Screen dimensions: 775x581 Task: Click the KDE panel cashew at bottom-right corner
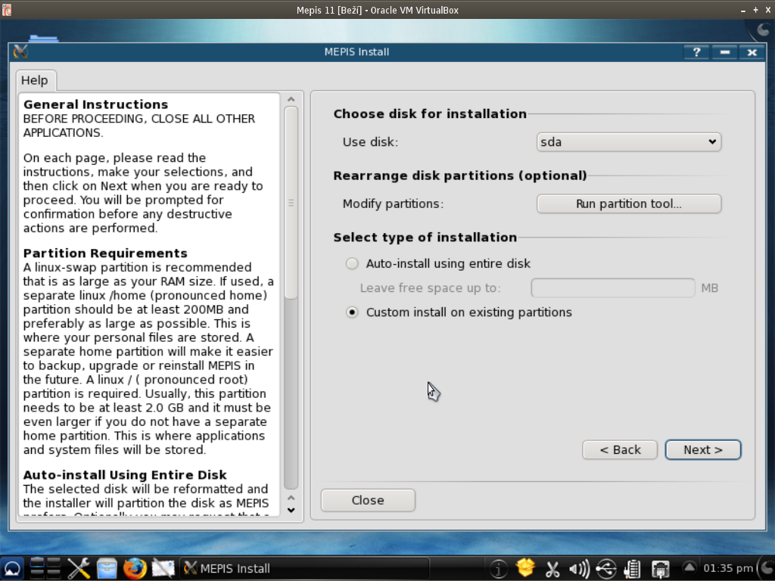tap(767, 569)
